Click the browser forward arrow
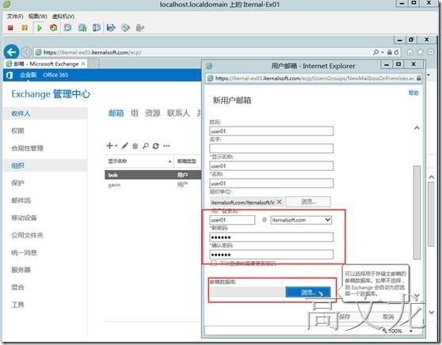Screen dimensions: 442x345 26,52
